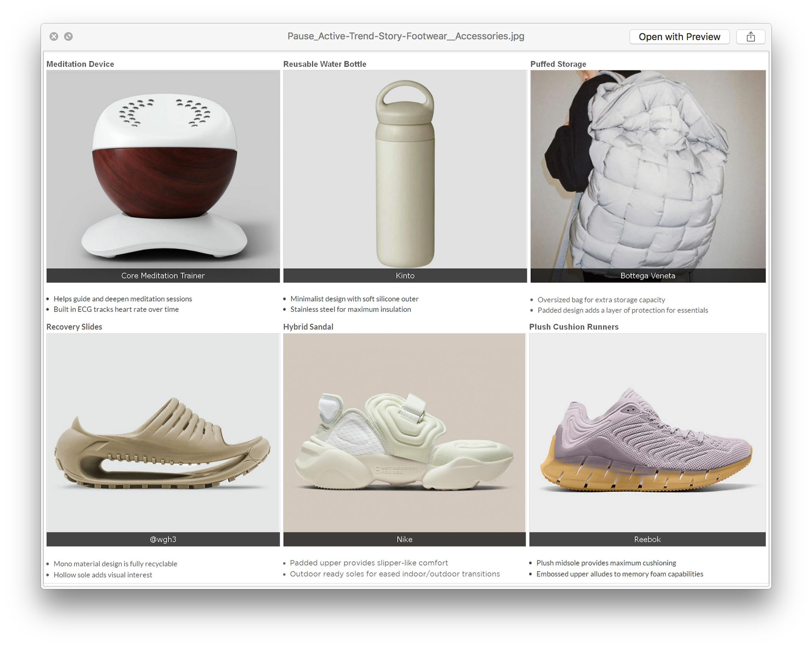Click 'Built in ECG tracks heart rate' bullet
Screen dimensions: 812x647
116,309
